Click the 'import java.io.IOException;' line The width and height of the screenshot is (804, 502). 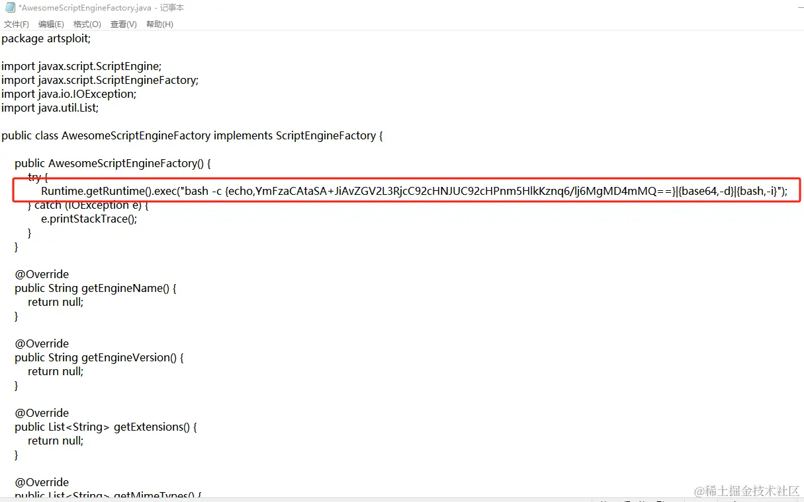[x=69, y=94]
